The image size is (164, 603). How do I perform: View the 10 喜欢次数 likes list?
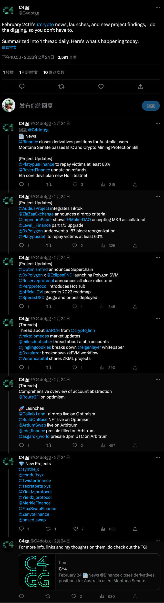(x=54, y=73)
